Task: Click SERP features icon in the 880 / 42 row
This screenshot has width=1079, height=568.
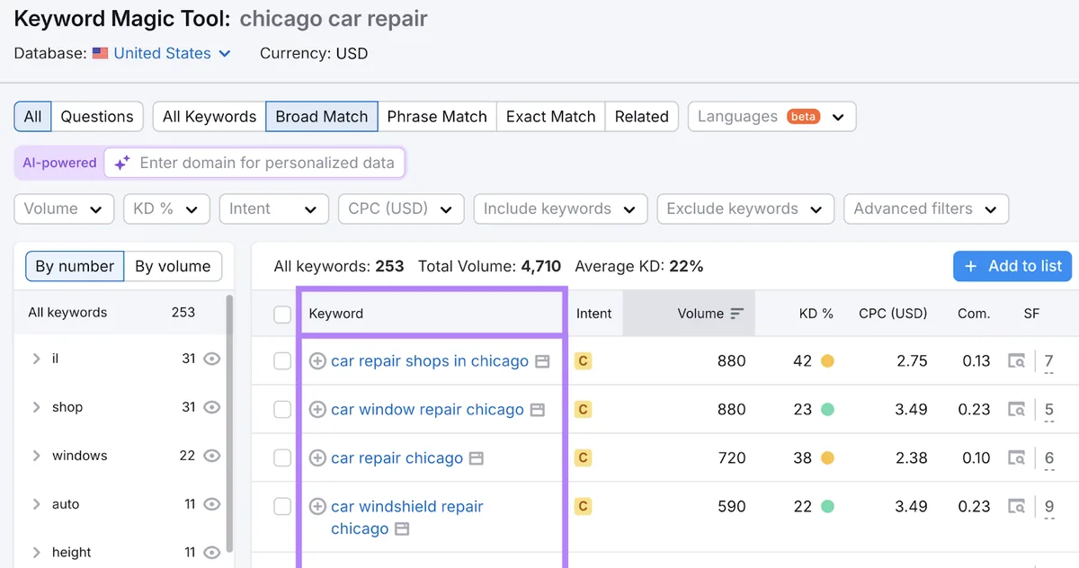Action: [1017, 361]
